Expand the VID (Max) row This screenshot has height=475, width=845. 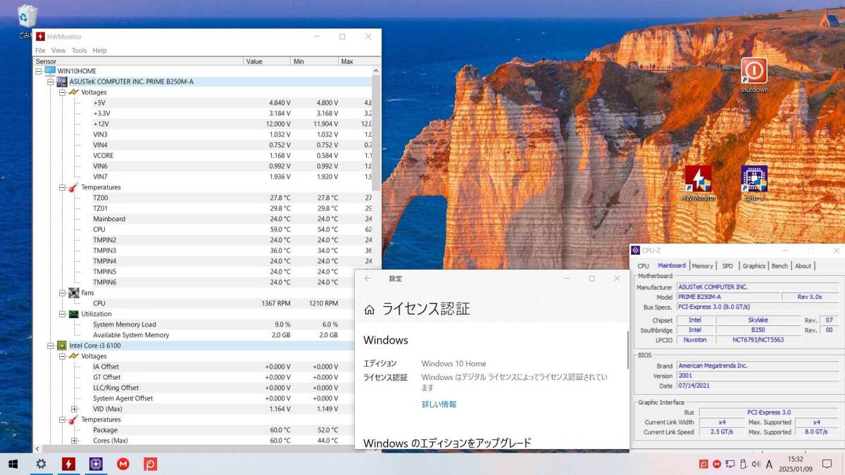click(74, 409)
